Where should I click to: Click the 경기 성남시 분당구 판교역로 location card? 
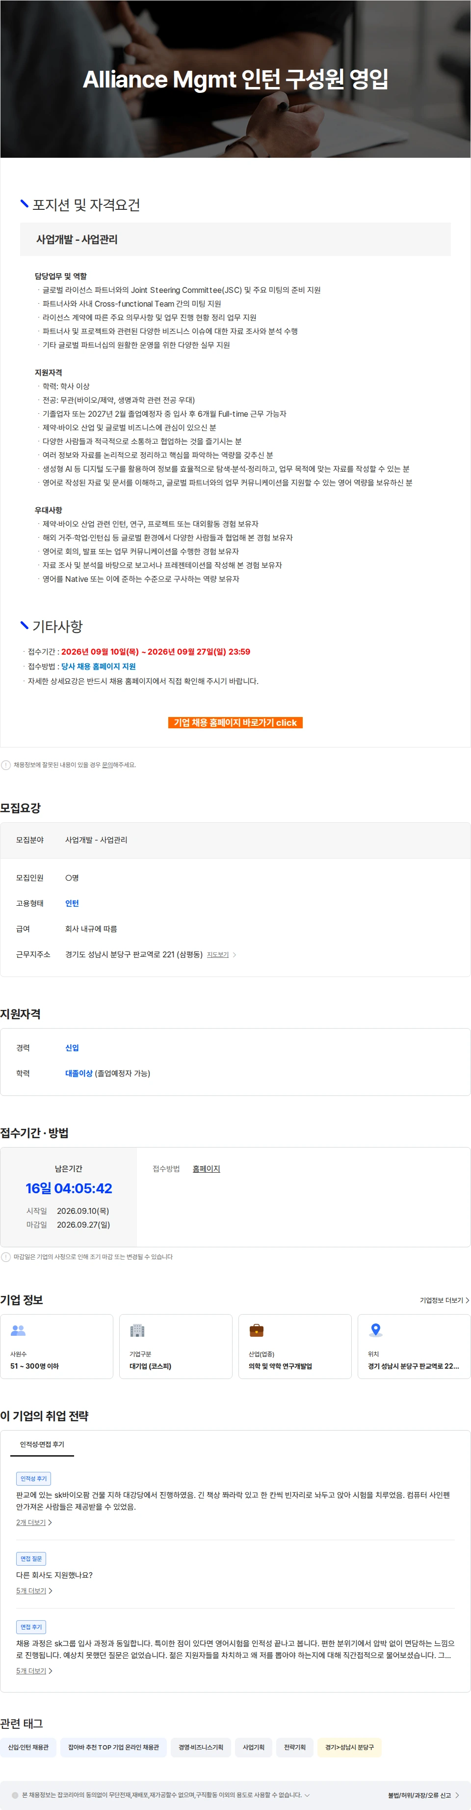[x=414, y=1346]
